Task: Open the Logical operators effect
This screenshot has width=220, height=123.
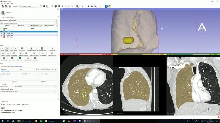Action: point(34,54)
